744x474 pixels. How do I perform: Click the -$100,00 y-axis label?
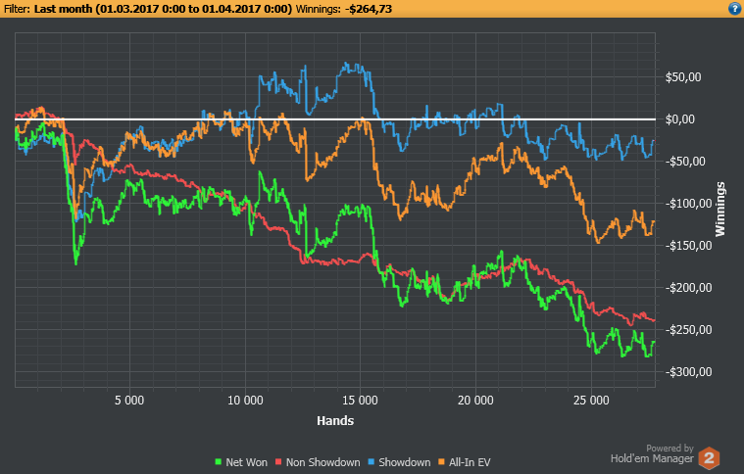[x=688, y=204]
